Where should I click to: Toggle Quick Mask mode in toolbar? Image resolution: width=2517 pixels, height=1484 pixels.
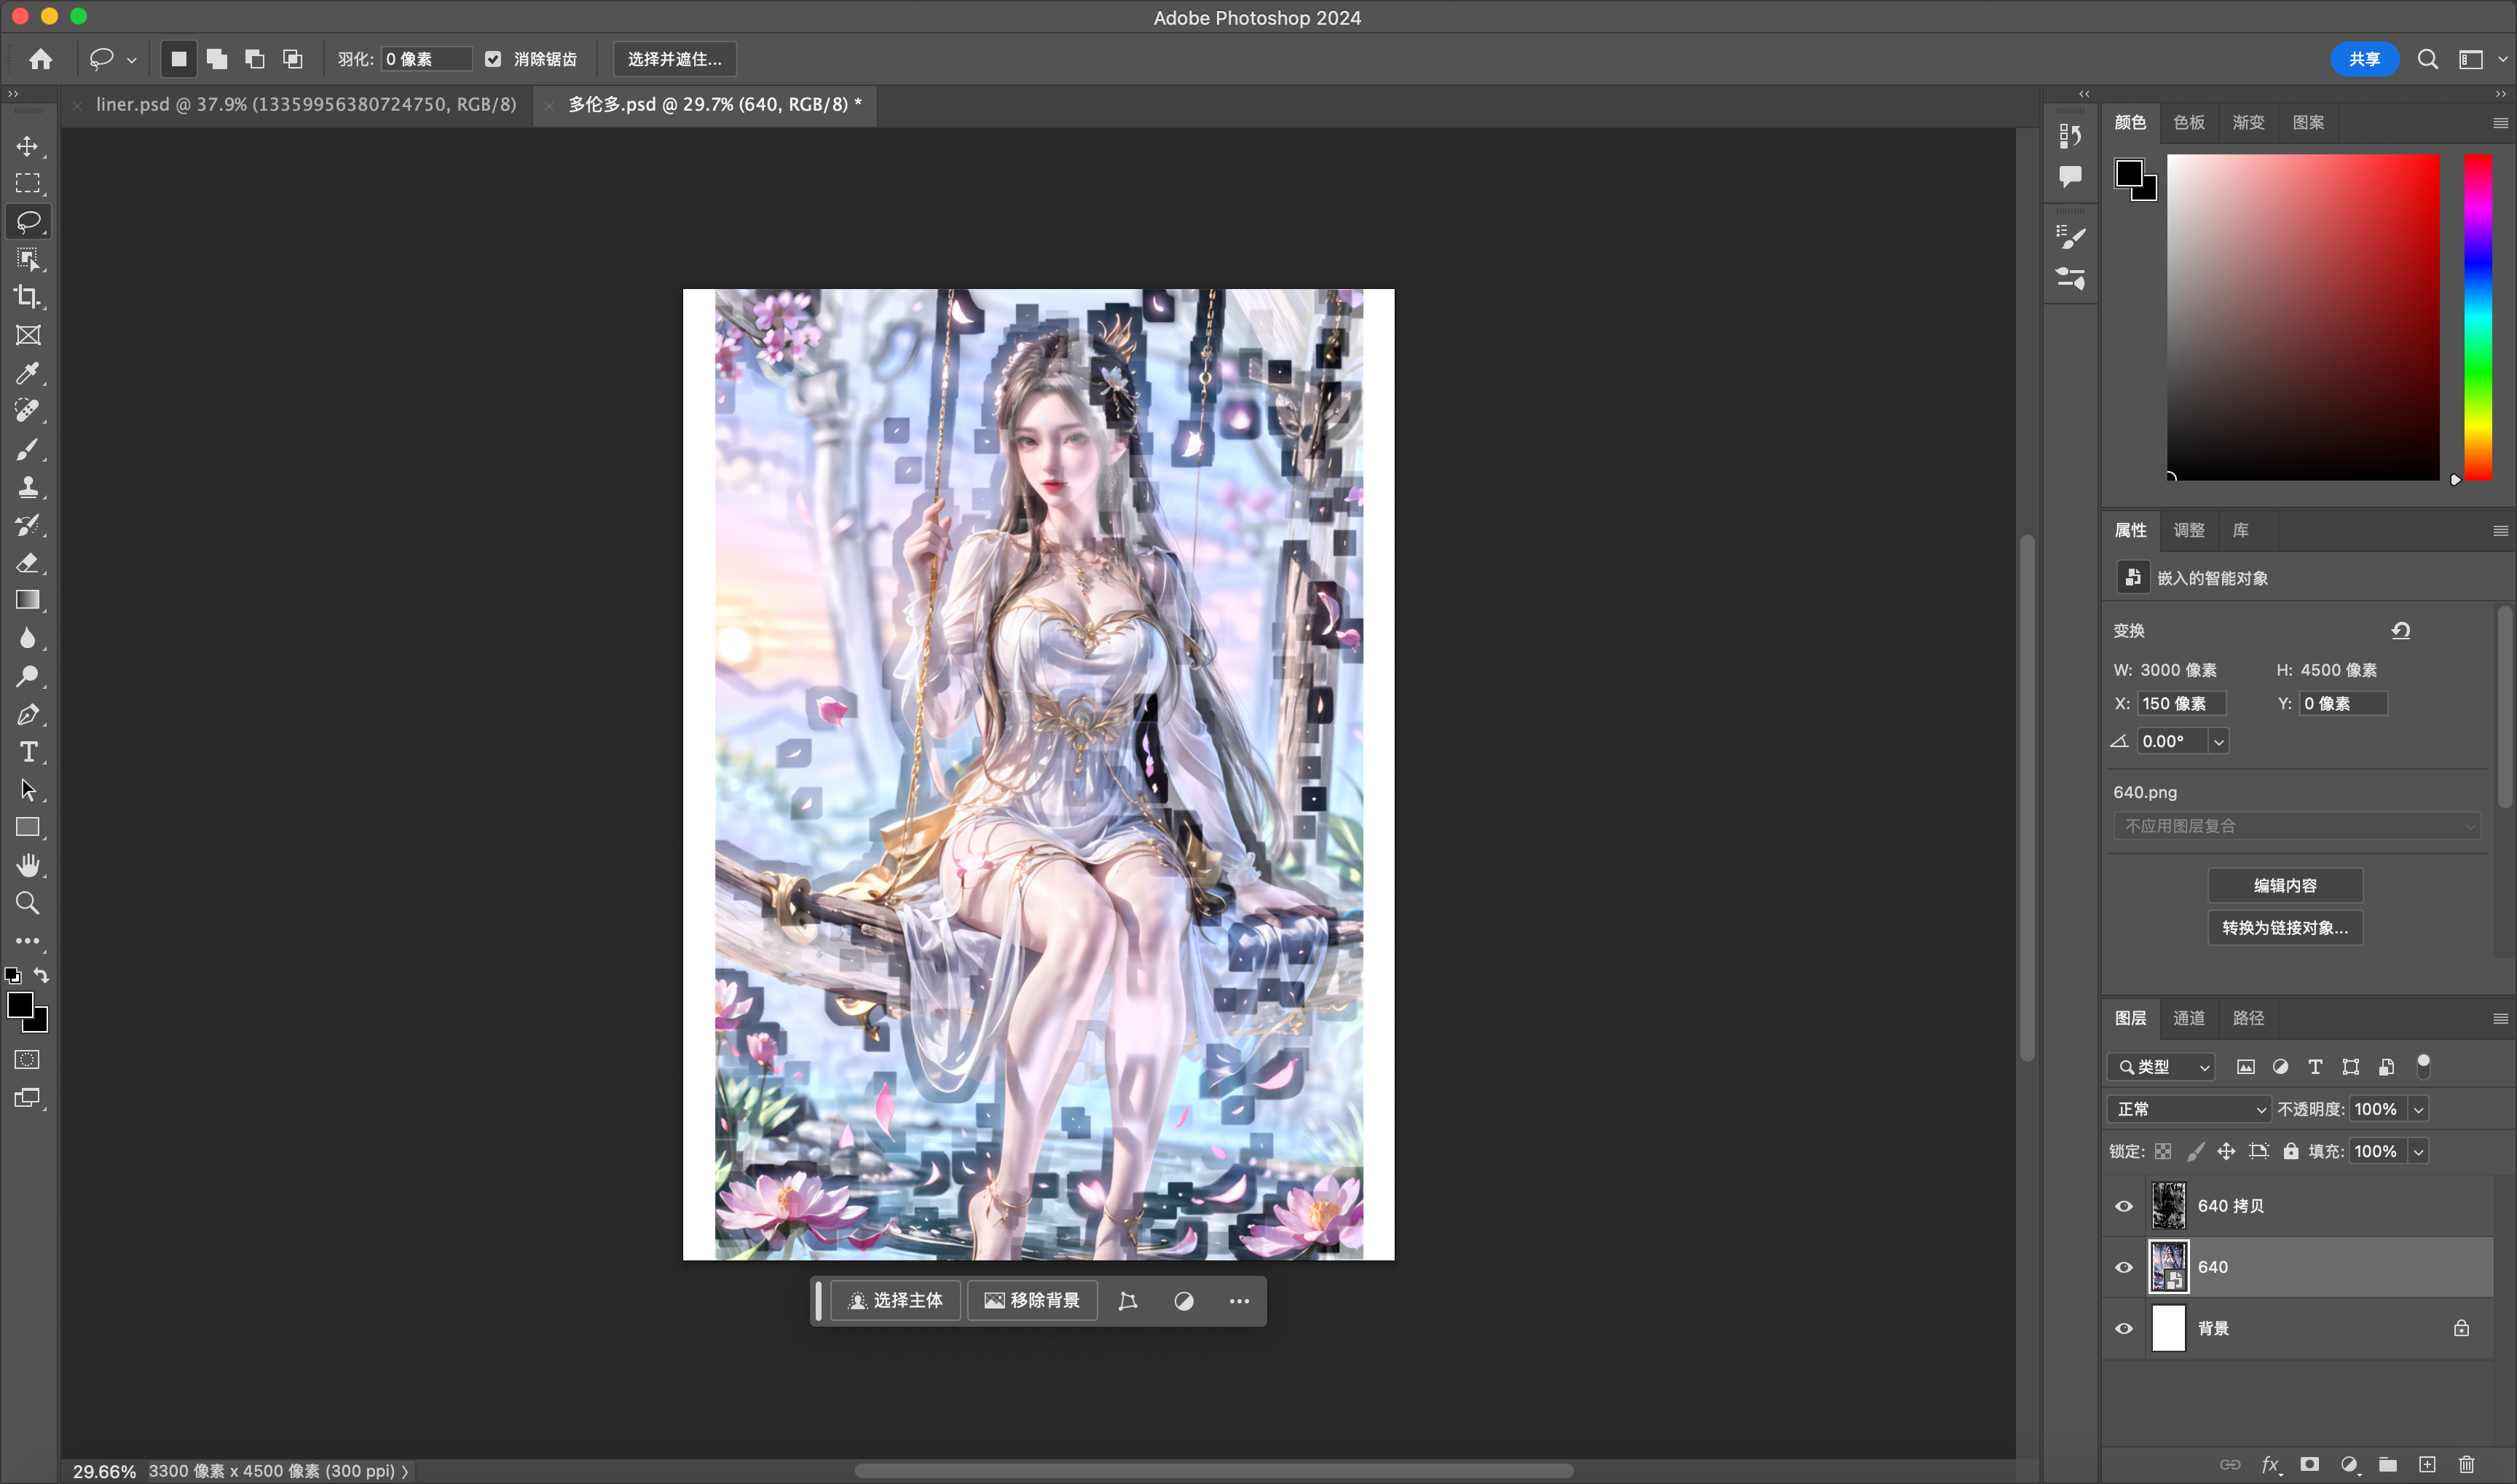coord(28,1059)
